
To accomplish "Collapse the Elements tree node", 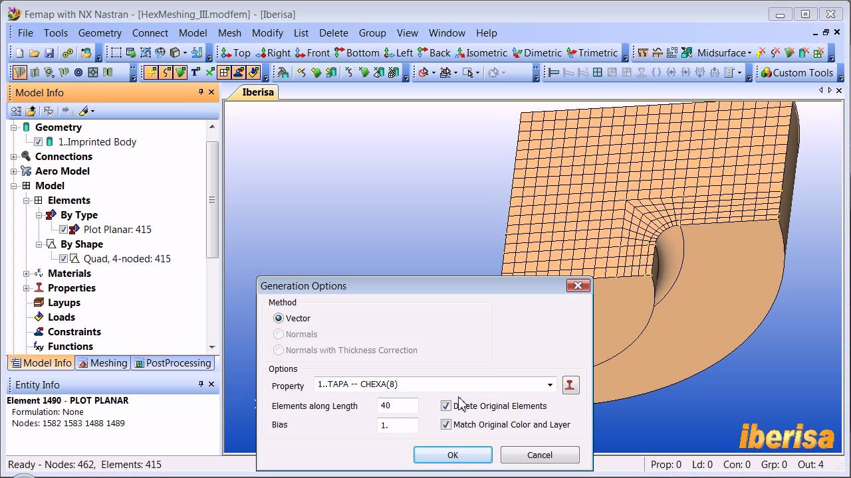I will coord(27,200).
